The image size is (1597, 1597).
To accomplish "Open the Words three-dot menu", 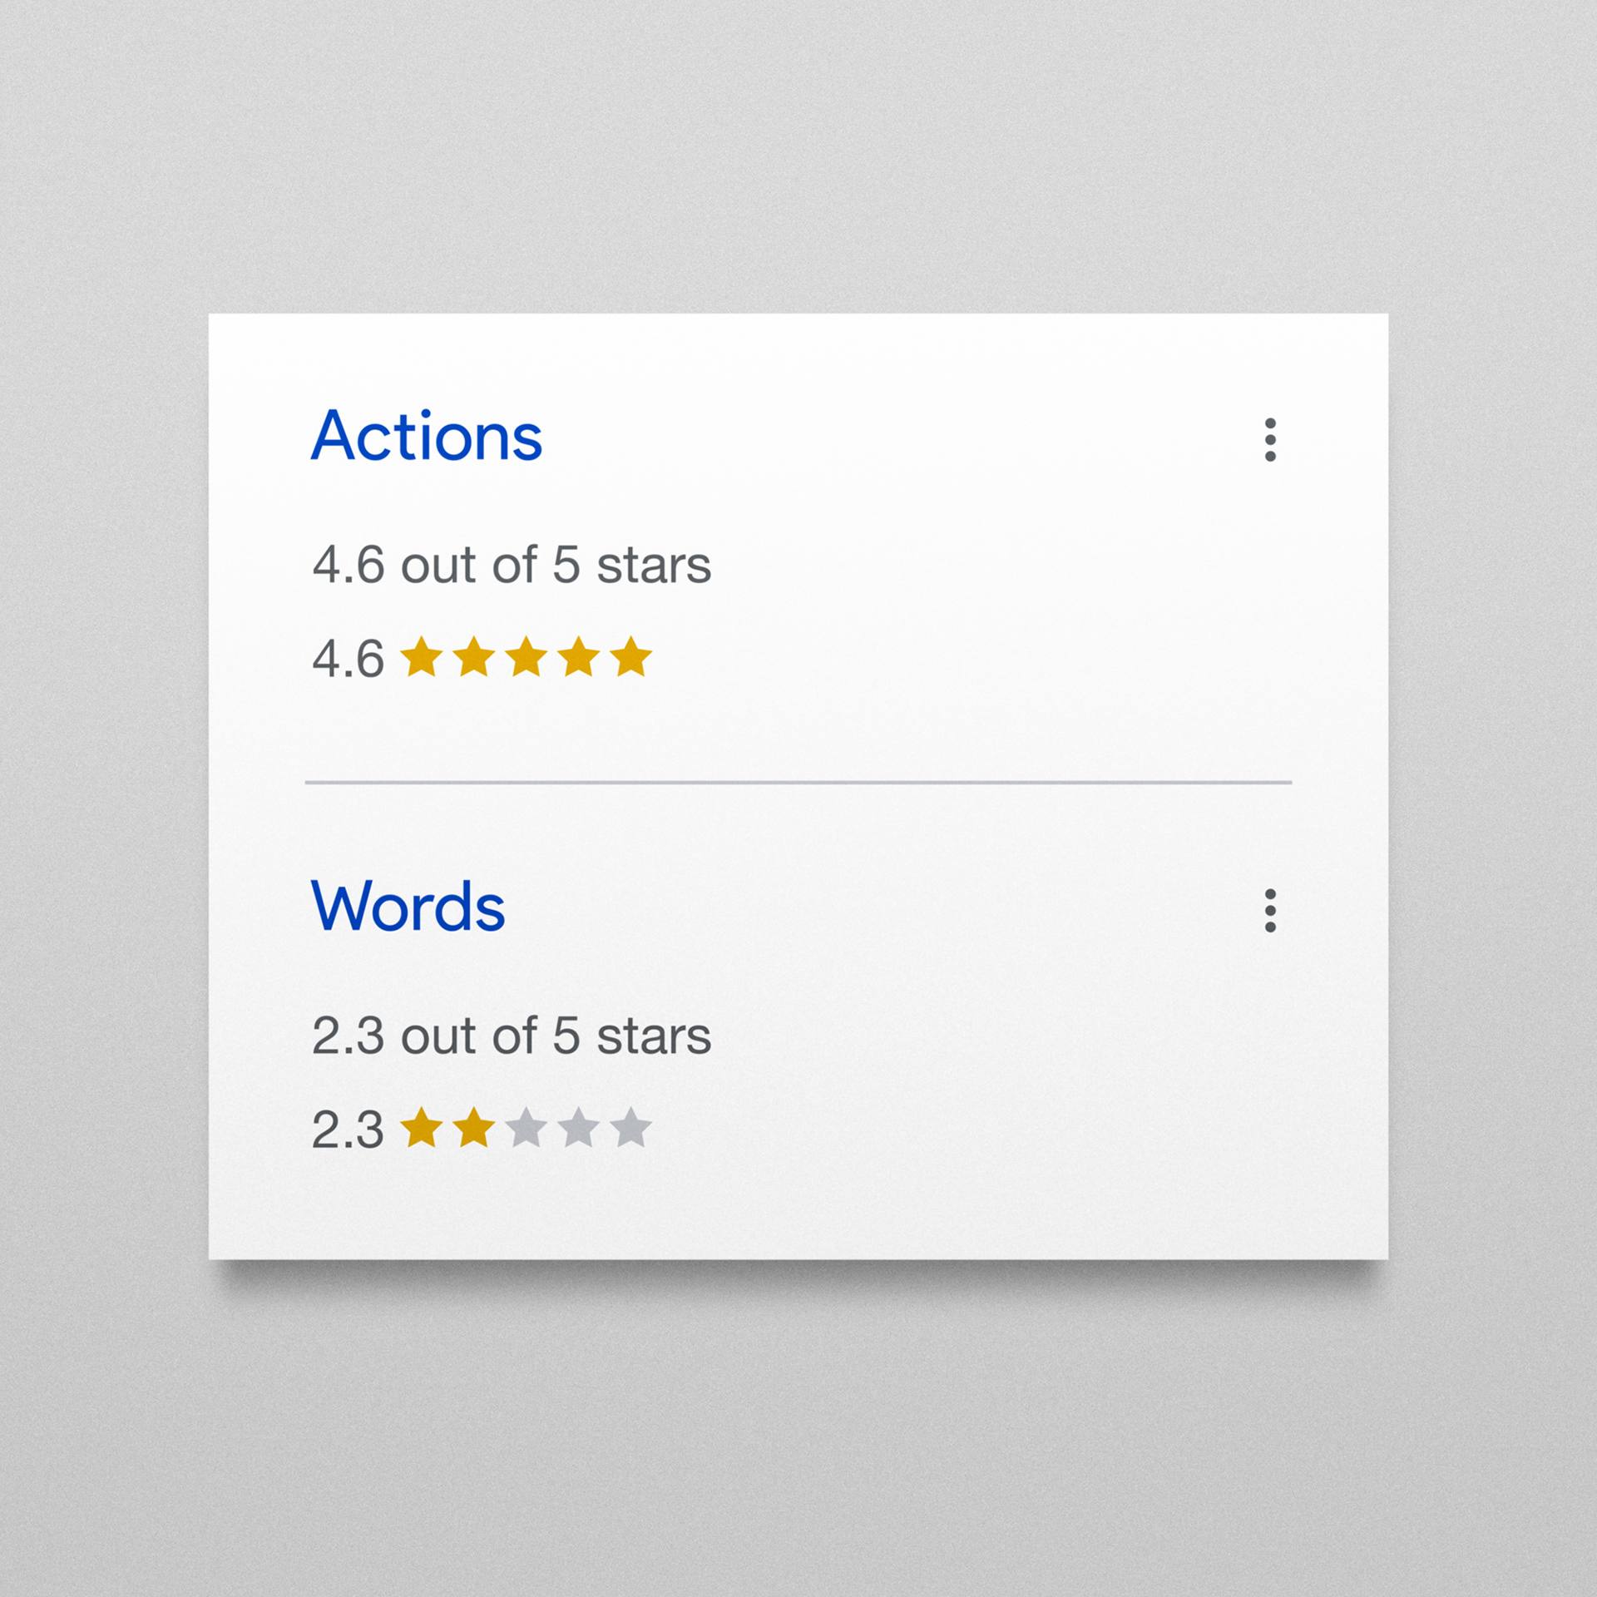I will [x=1269, y=910].
